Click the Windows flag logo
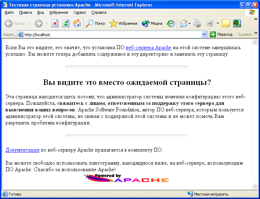The image size is (260, 199). coord(252,12)
